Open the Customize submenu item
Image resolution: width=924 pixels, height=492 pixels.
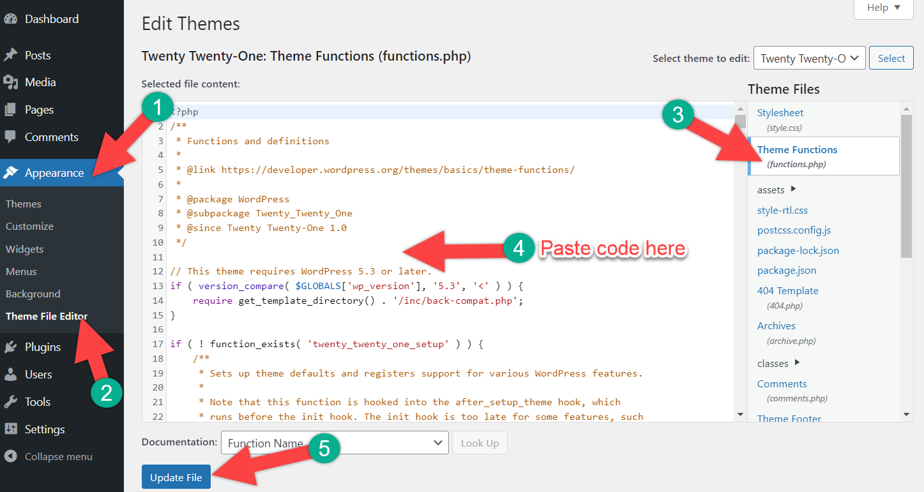pos(29,227)
